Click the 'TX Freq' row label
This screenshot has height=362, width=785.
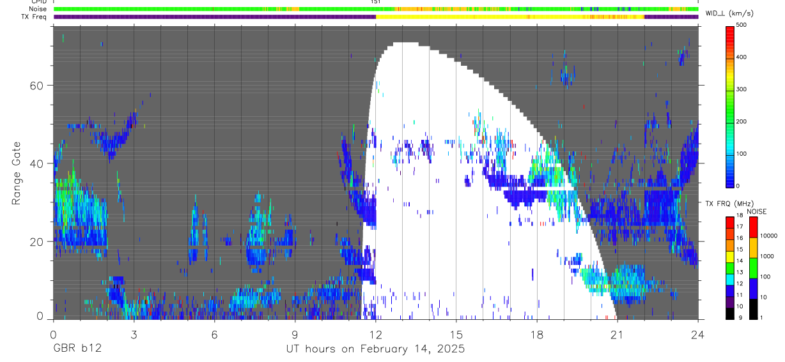34,17
